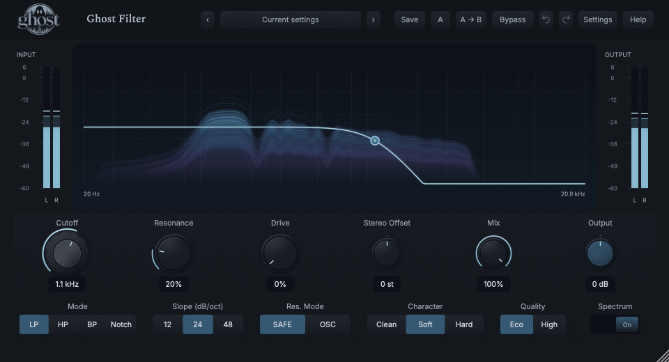Click the Stereo Offset label
Image resolution: width=669 pixels, height=362 pixels.
(x=387, y=223)
